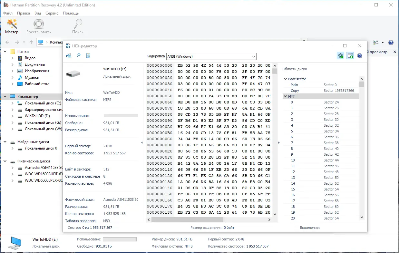The image size is (399, 253).
Task: Collapse the MFT group
Action: [285, 96]
